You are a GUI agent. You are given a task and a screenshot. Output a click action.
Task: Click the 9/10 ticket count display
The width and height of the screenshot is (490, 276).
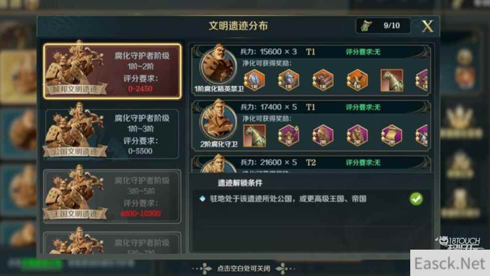[392, 25]
